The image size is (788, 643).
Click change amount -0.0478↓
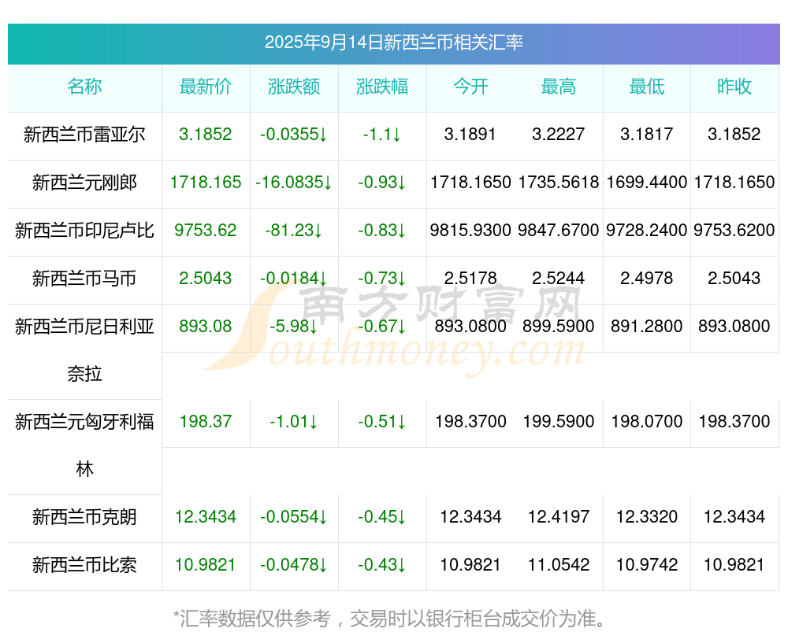(294, 565)
